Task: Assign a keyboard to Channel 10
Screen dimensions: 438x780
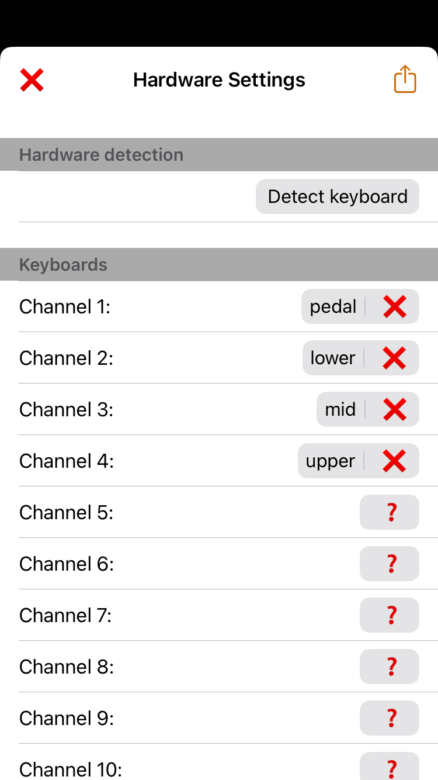Action: (390, 767)
